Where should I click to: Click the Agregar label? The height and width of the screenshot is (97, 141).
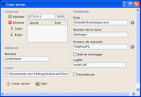pos(19,17)
